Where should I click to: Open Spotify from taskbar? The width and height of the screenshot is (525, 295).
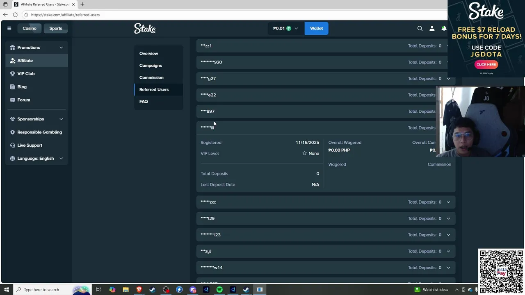click(219, 290)
